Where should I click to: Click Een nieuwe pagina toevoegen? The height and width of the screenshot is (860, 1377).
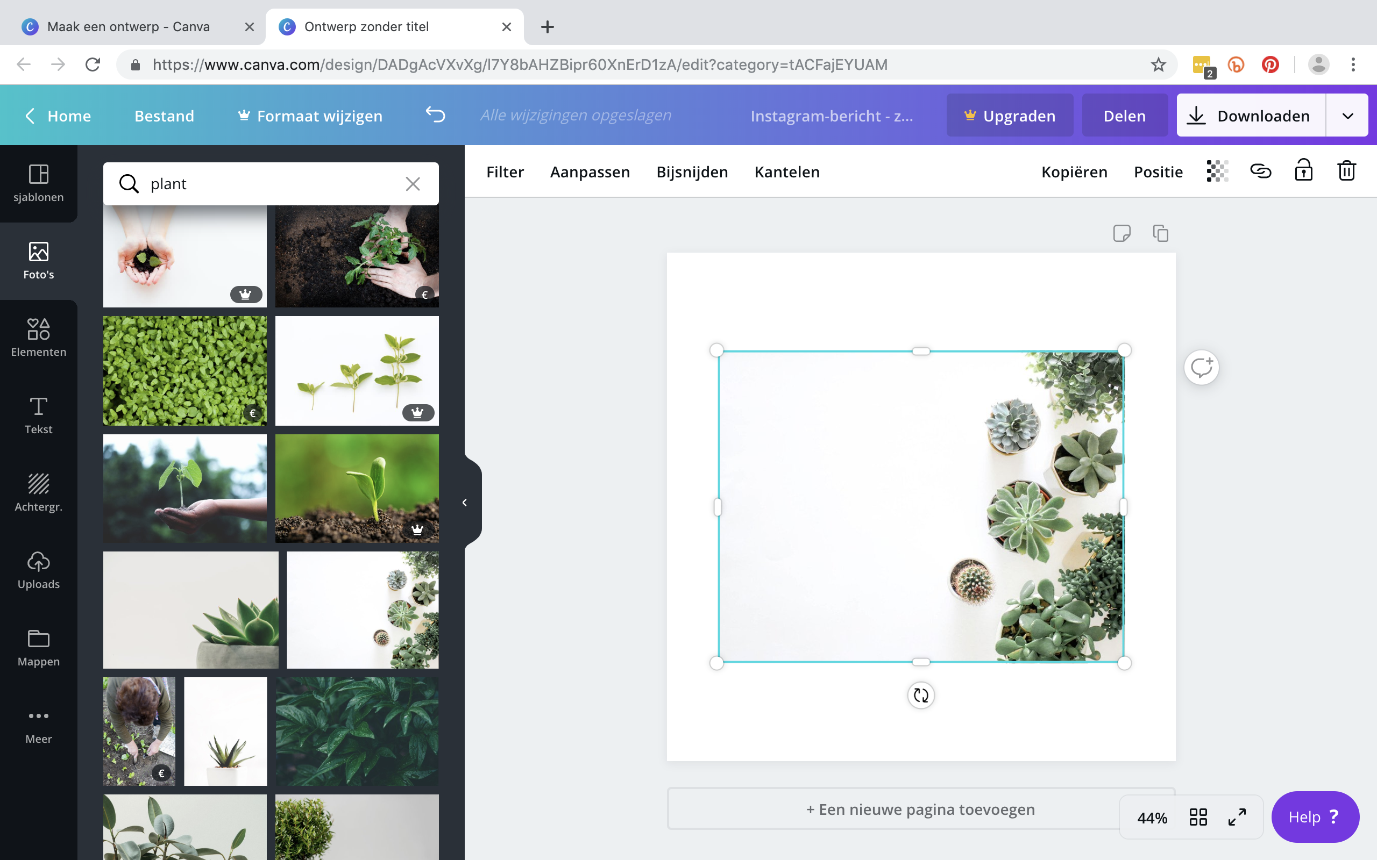coord(920,808)
